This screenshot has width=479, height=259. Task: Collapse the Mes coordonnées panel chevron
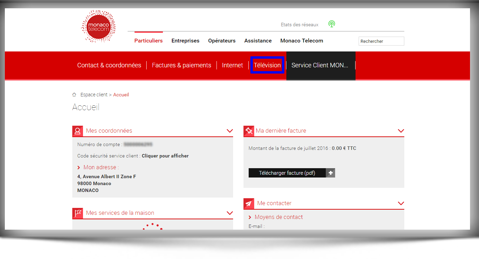point(230,131)
